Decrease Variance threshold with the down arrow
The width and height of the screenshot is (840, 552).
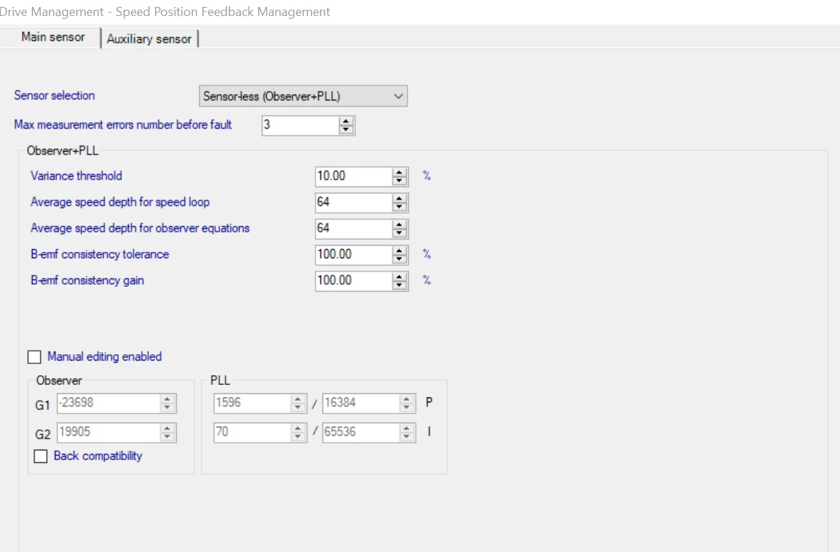[399, 180]
